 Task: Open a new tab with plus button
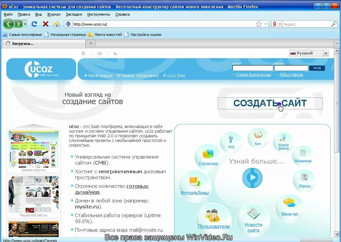tap(91, 44)
